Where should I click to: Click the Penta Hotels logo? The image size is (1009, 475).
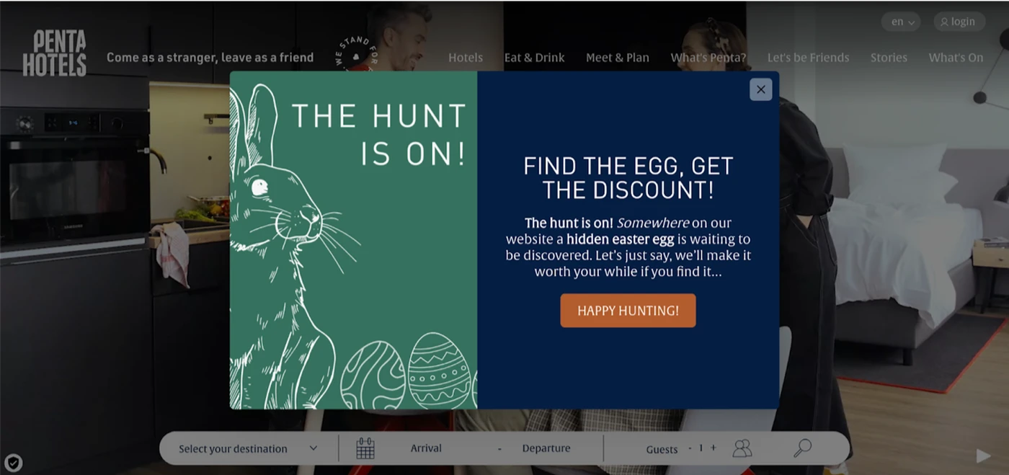pos(54,53)
